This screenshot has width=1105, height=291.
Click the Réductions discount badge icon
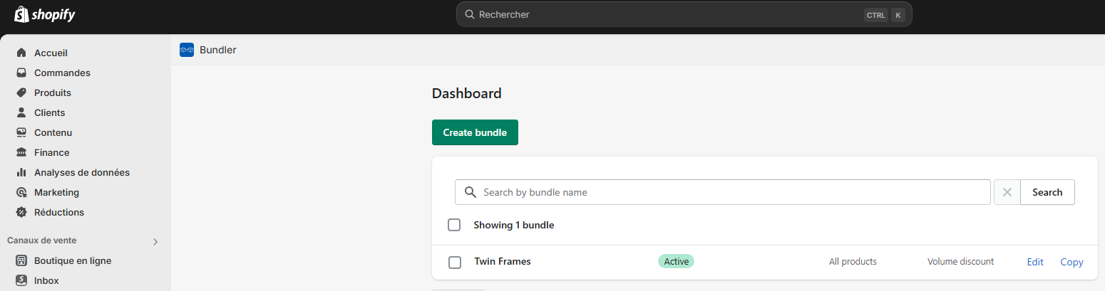point(21,212)
